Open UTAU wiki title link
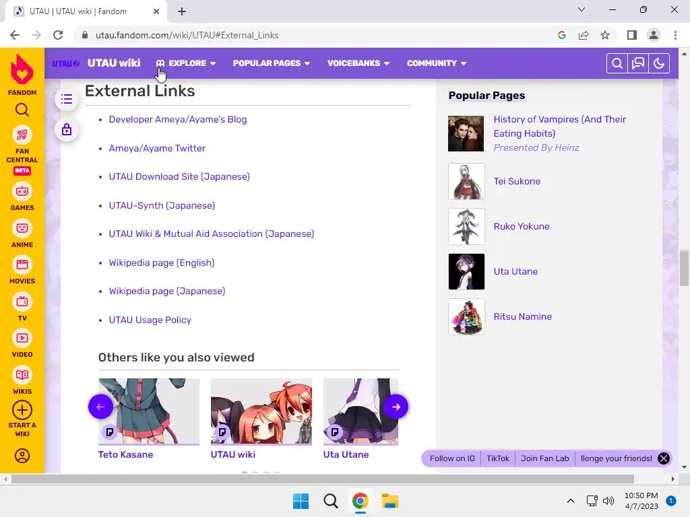Image resolution: width=690 pixels, height=517 pixels. click(x=114, y=63)
